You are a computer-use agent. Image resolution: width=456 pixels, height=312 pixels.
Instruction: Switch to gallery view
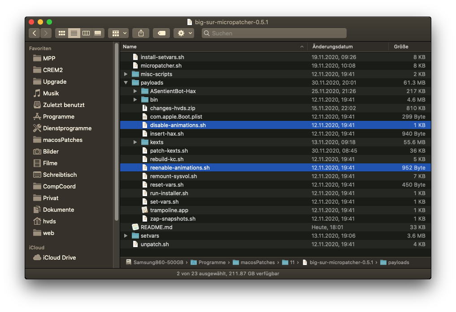pyautogui.click(x=98, y=33)
